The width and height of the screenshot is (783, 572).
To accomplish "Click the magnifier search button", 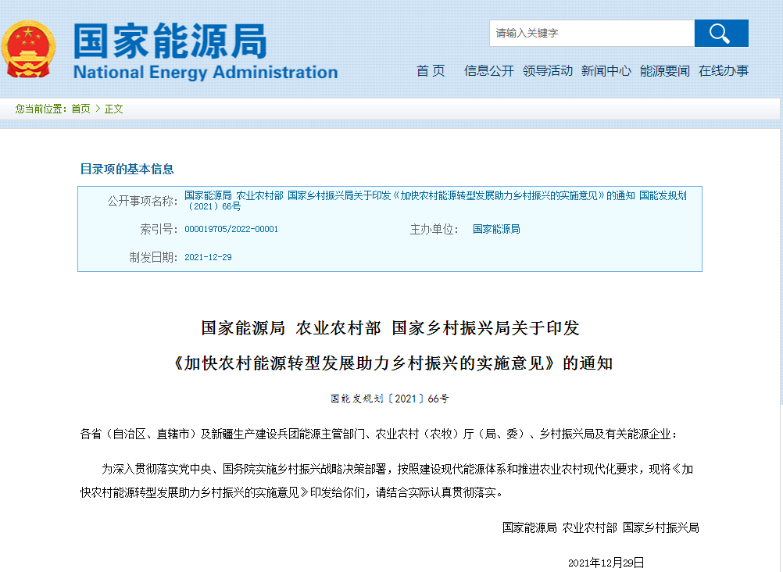I will pyautogui.click(x=720, y=33).
